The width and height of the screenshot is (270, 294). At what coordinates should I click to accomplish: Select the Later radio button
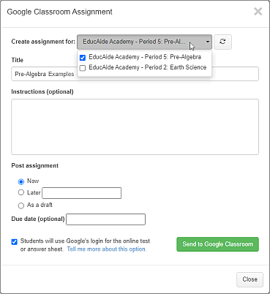[x=21, y=192]
